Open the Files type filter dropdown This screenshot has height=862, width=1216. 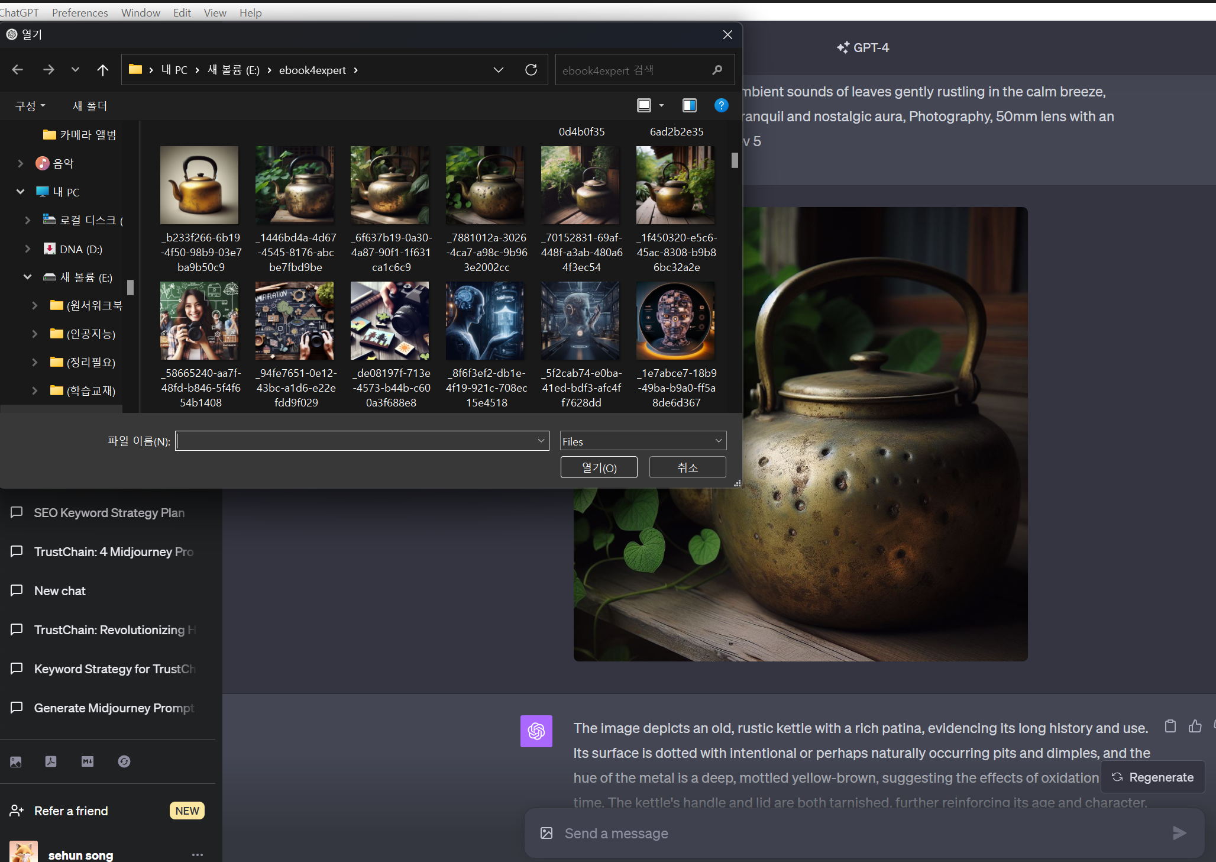tap(643, 441)
